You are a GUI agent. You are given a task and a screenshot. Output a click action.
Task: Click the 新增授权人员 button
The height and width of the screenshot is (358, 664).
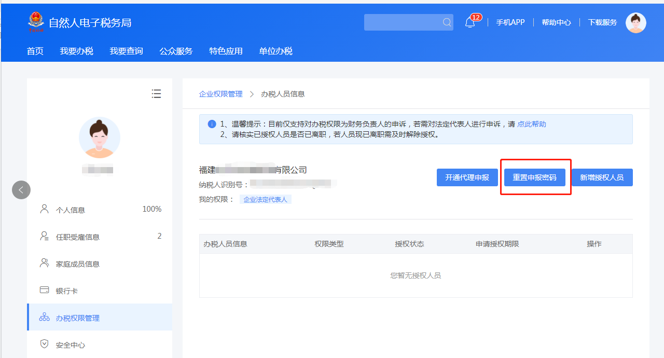[602, 177]
